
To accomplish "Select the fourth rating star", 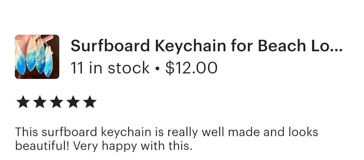I will coord(73,102).
